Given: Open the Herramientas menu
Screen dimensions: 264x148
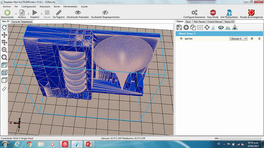Looking at the screenshot, I should pos(70,7).
